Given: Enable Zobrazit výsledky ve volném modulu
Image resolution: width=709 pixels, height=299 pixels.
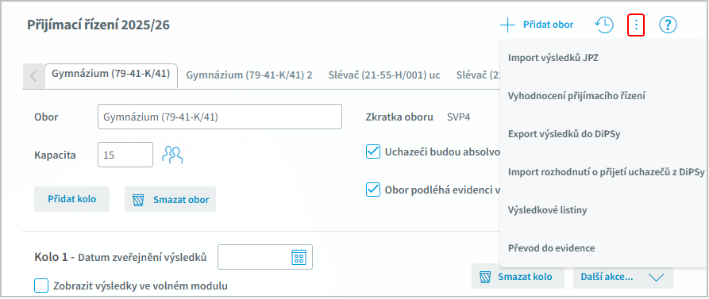Looking at the screenshot, I should coord(41,286).
